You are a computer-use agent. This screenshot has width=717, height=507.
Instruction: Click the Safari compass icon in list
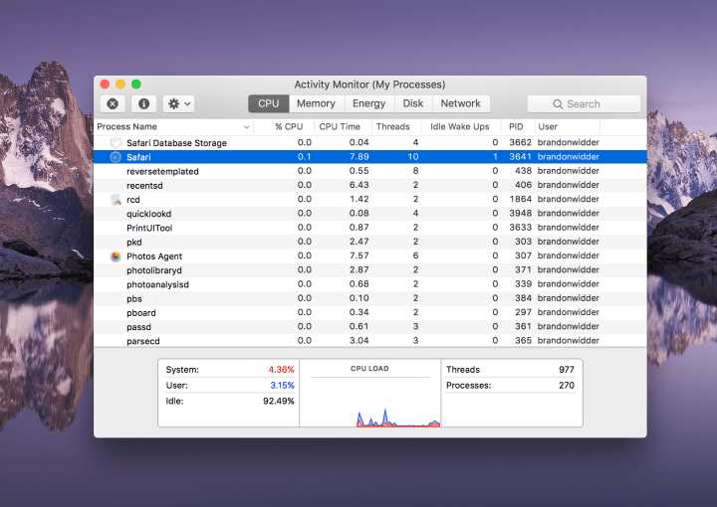click(x=116, y=157)
